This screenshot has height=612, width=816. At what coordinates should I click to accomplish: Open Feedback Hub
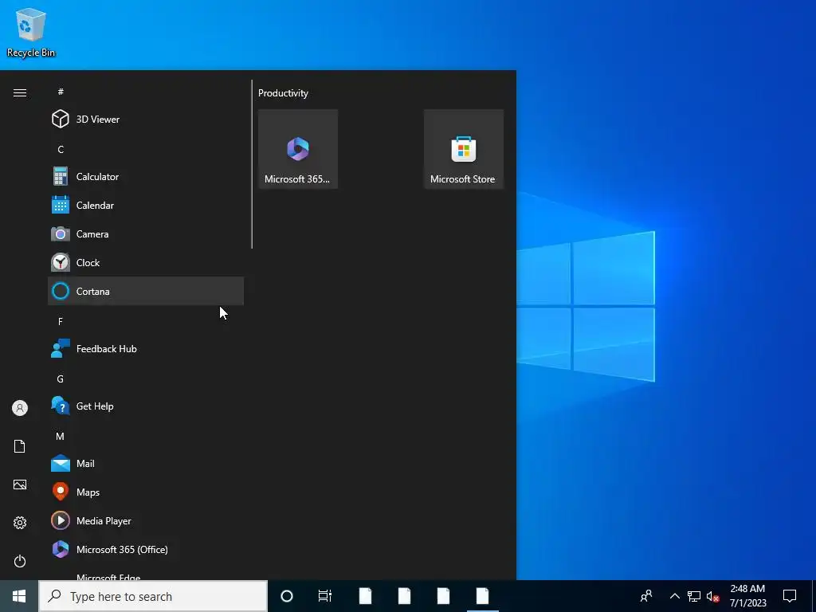(x=146, y=349)
